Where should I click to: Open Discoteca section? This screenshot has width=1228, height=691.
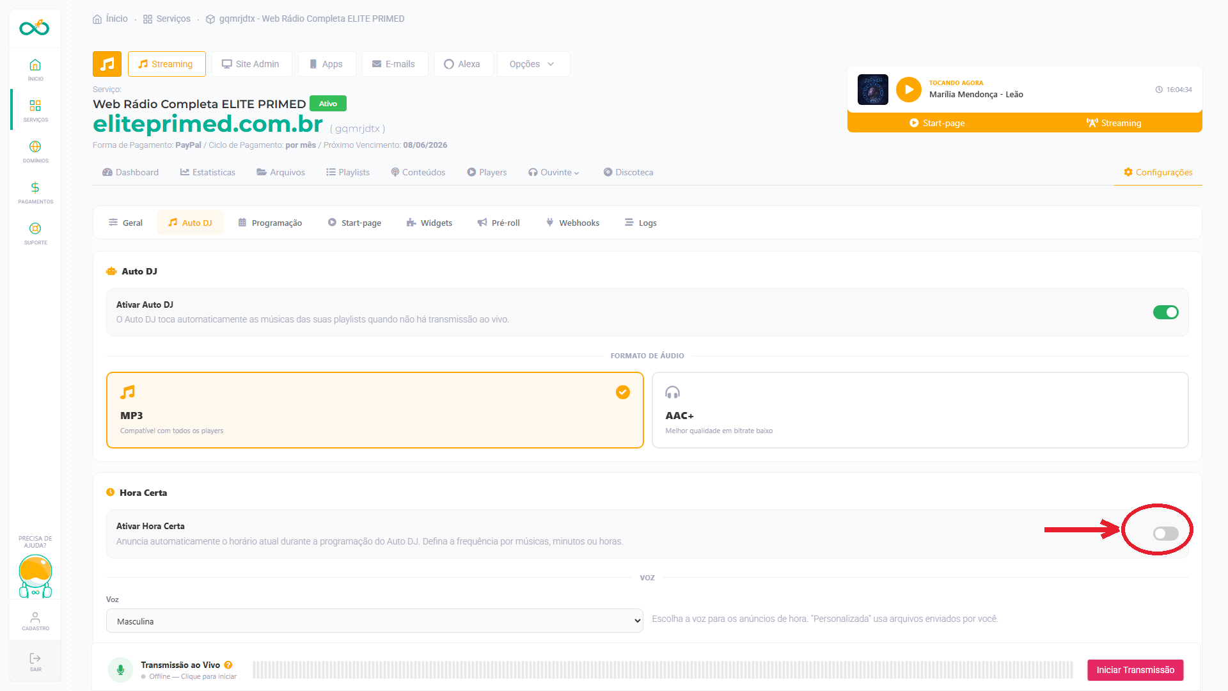[x=628, y=172]
